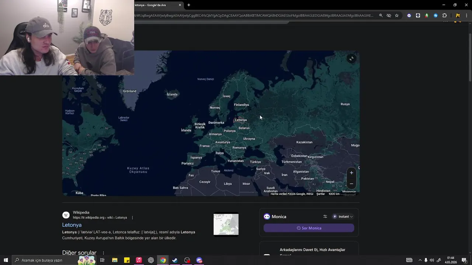Viewport: 472px width, 265px height.
Task: Open Monica settings sliders icon
Action: coord(325,216)
